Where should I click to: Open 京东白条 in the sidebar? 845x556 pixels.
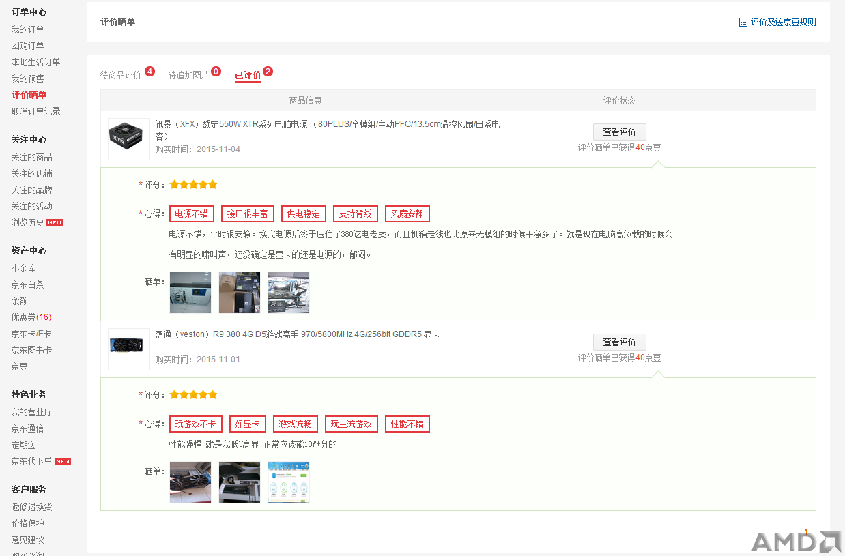[x=27, y=284]
